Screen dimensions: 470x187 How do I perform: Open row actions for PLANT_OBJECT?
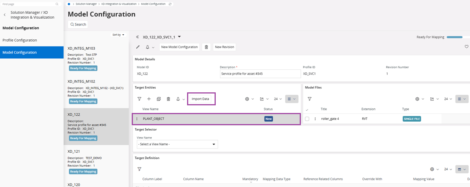pos(137,119)
